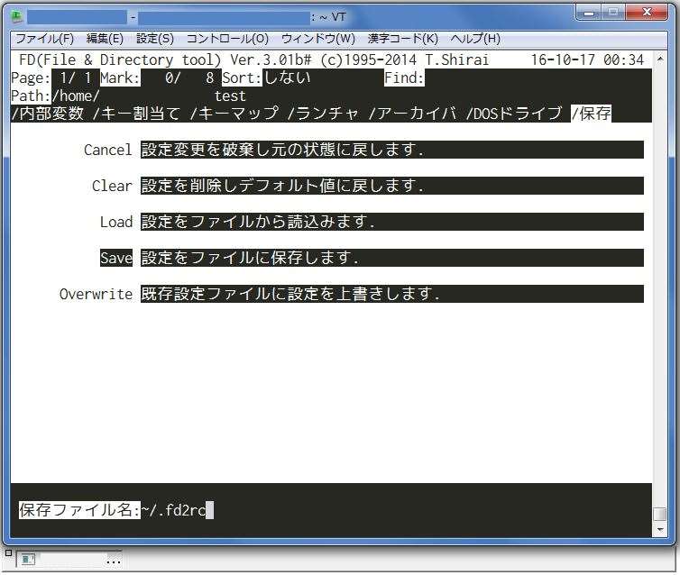Open the コントロール(O) menu

coord(227,39)
